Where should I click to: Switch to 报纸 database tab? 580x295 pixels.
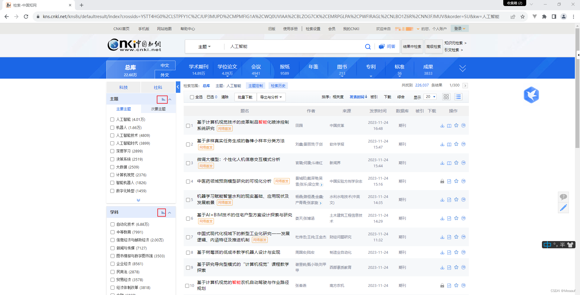click(285, 69)
